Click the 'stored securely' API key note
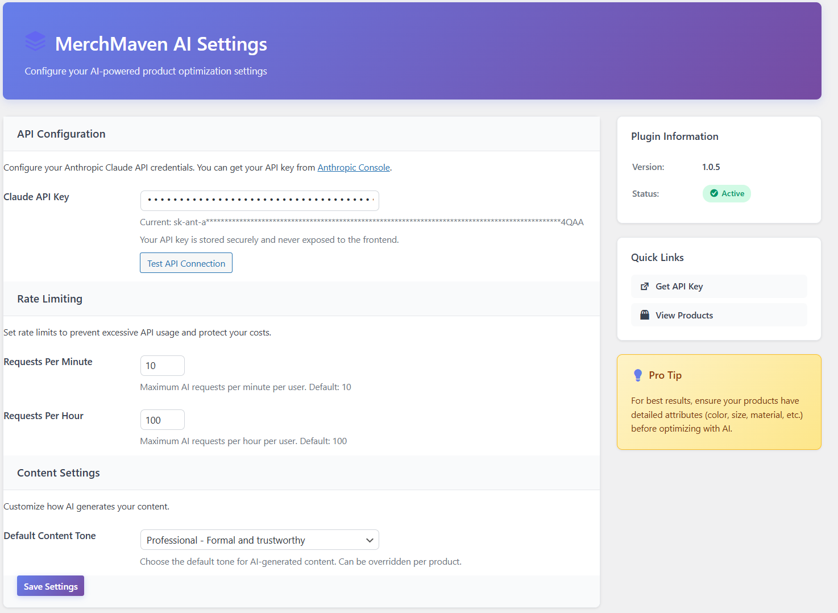 tap(269, 239)
